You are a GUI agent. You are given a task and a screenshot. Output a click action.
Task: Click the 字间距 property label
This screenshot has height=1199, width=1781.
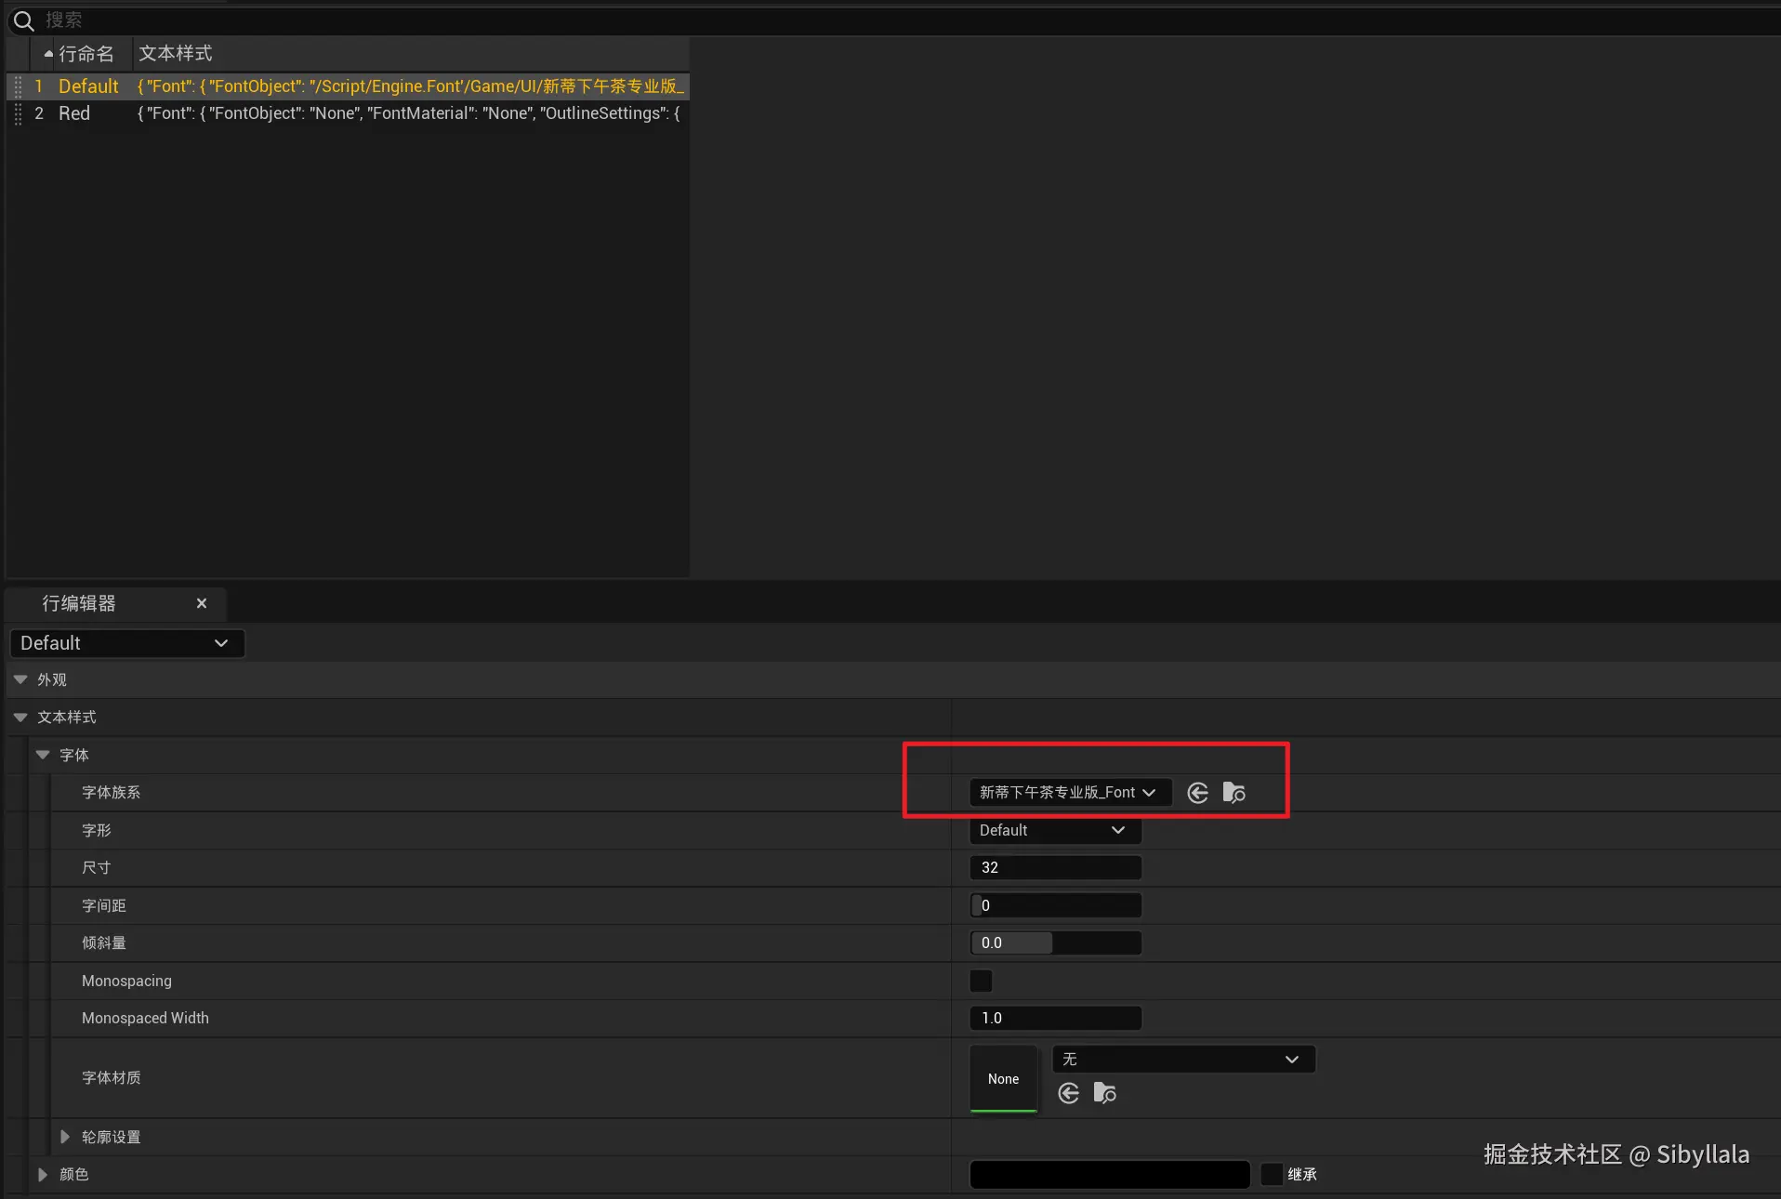(104, 905)
